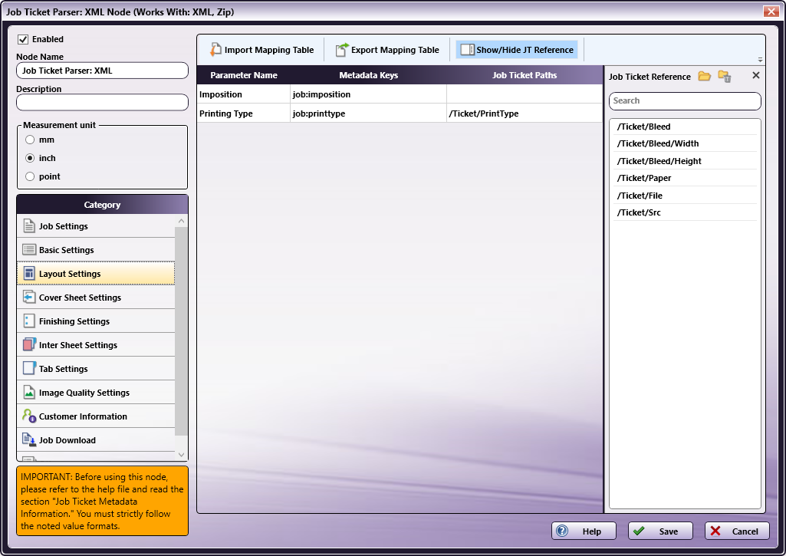The width and height of the screenshot is (786, 556).
Task: Click the Cancel button
Action: (737, 531)
